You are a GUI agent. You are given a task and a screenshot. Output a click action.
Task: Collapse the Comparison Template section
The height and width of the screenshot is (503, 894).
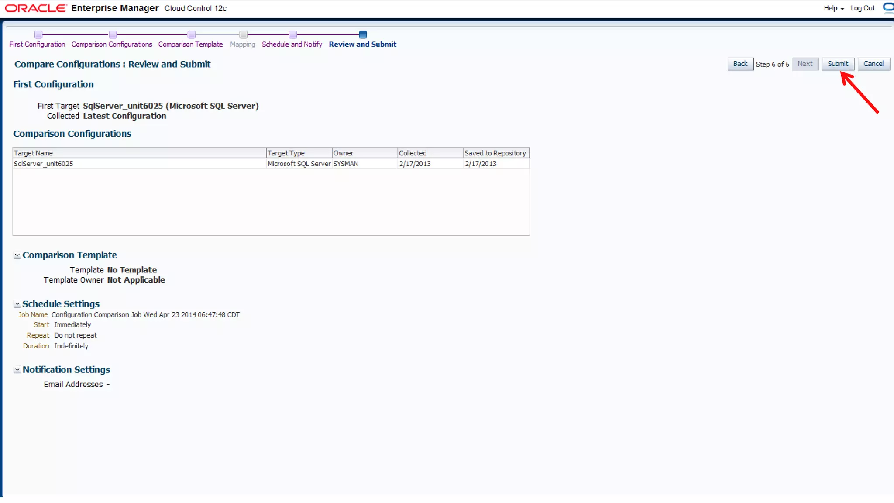pos(17,255)
